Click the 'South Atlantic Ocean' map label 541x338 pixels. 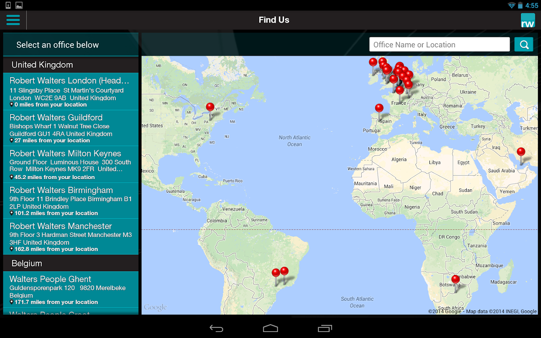[x=357, y=302]
